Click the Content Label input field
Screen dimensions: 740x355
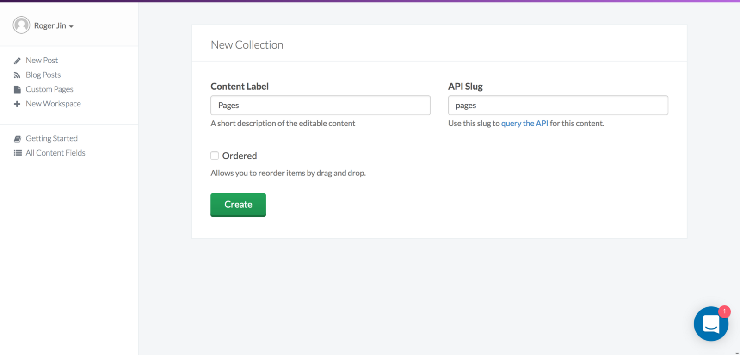pyautogui.click(x=320, y=106)
